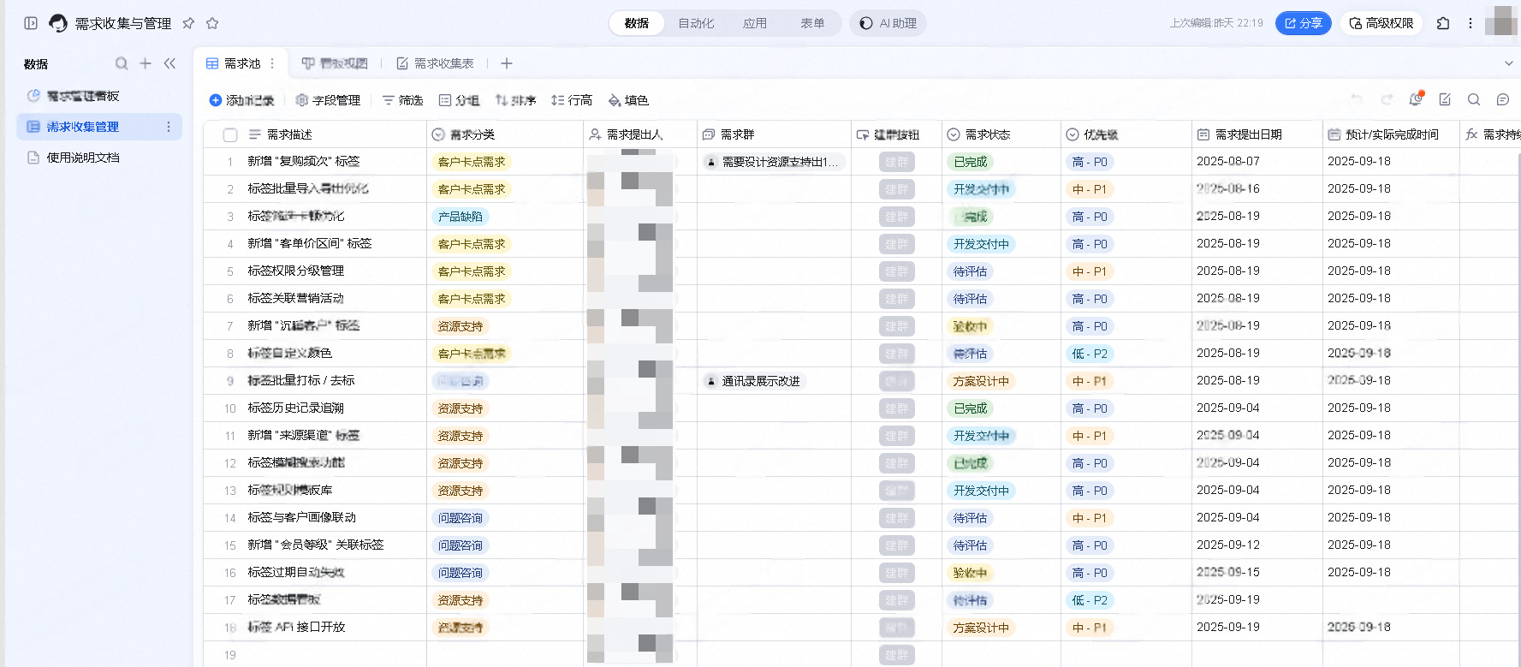Open the notification bell with red dot
1521x667 pixels.
coord(1416,99)
